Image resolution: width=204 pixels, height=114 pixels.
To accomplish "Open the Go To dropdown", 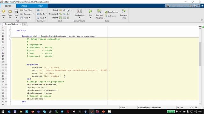I will pos(42,14).
